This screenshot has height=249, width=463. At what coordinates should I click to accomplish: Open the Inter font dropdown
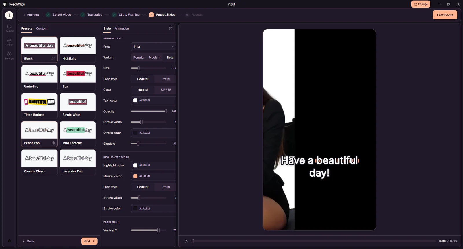coord(153,47)
